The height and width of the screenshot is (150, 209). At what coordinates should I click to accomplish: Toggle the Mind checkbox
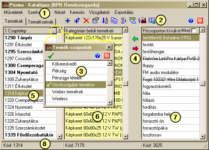pos(194,31)
